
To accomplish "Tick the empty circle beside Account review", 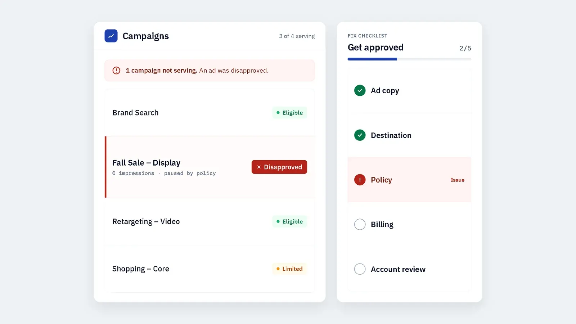I will click(360, 269).
